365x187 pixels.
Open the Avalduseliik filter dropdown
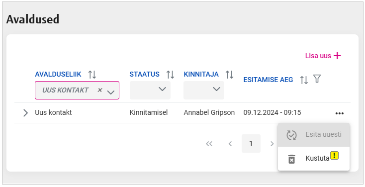click(x=111, y=92)
